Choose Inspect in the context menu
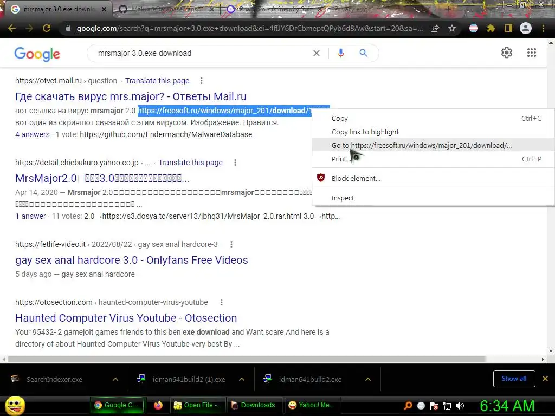 [x=433, y=198]
